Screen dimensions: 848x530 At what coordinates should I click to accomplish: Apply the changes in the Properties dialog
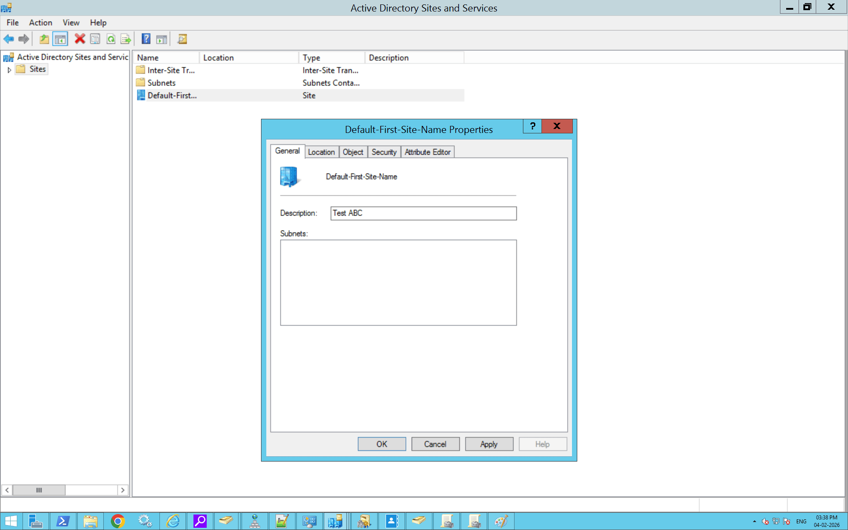(x=488, y=444)
